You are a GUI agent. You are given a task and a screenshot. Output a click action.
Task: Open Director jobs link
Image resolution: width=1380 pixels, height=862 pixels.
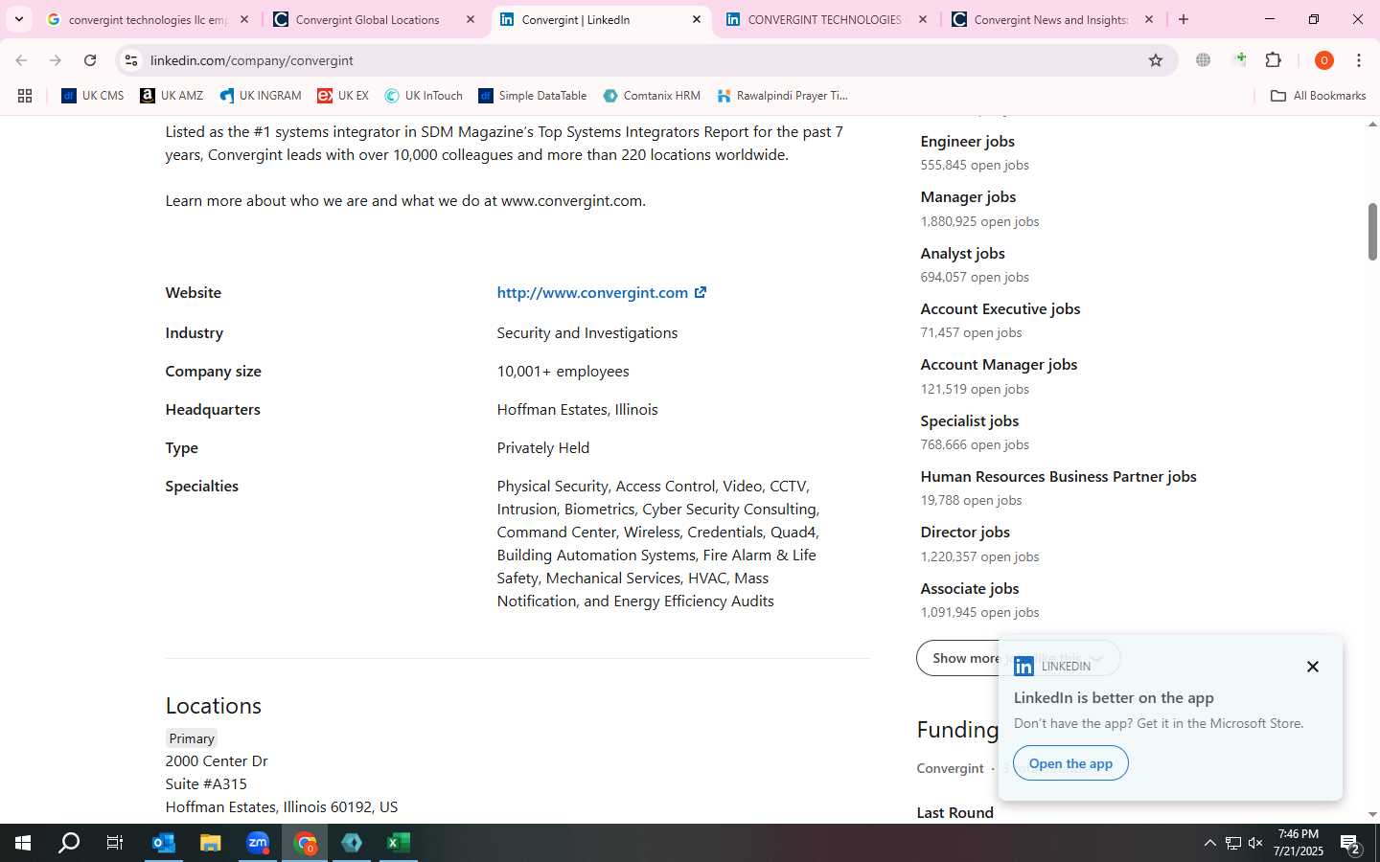pos(965,532)
